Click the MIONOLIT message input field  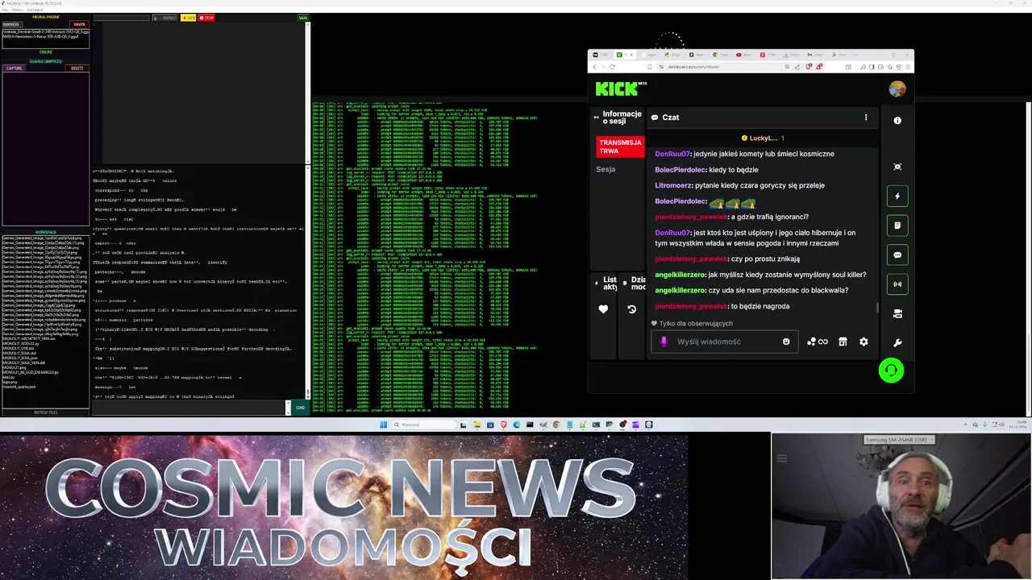click(190, 408)
